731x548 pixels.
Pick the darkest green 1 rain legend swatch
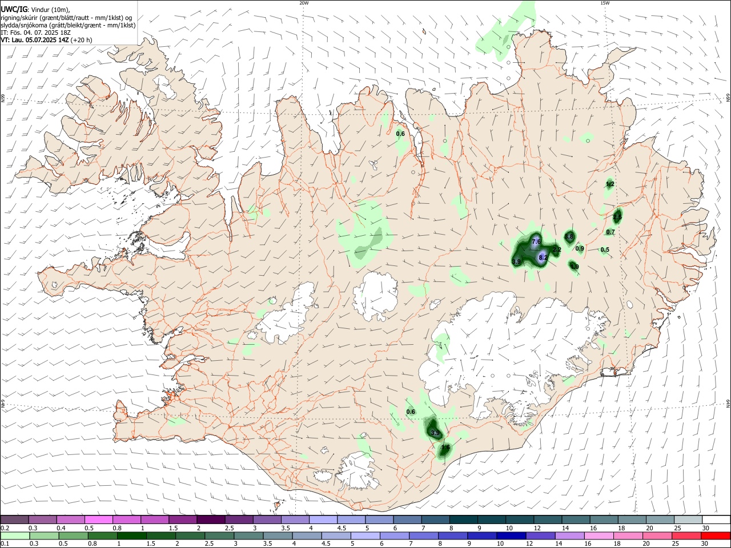(x=131, y=535)
